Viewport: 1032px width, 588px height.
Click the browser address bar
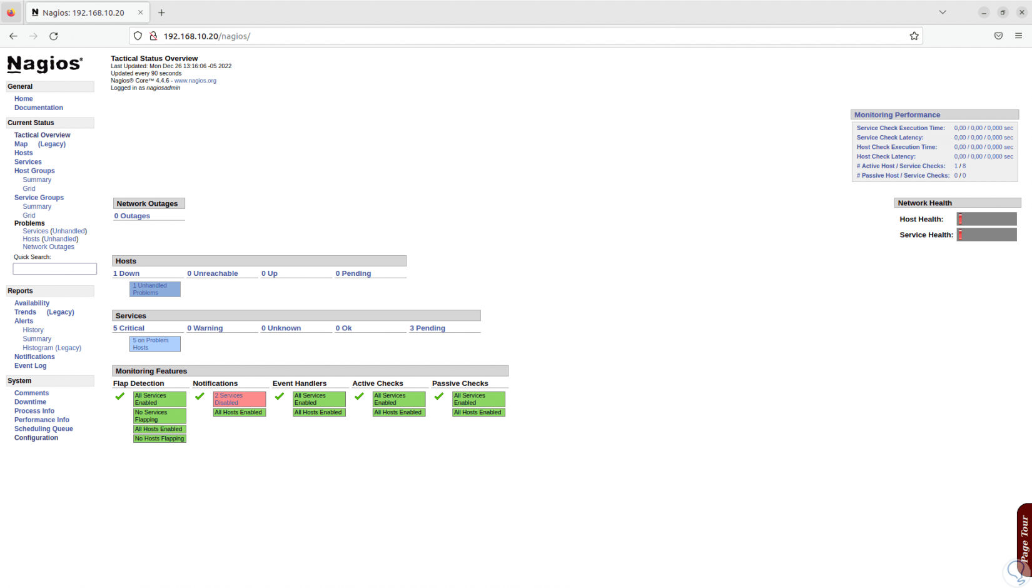[525, 36]
